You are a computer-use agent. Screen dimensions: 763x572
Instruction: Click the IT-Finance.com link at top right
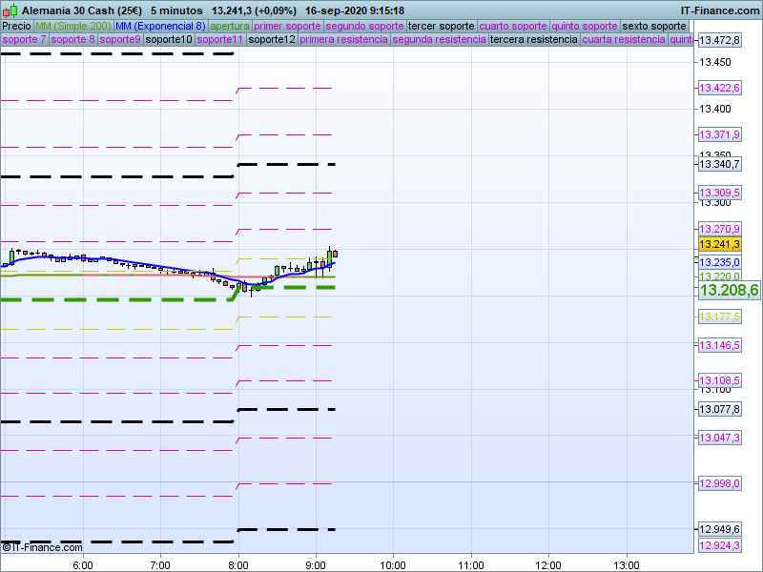[x=720, y=10]
